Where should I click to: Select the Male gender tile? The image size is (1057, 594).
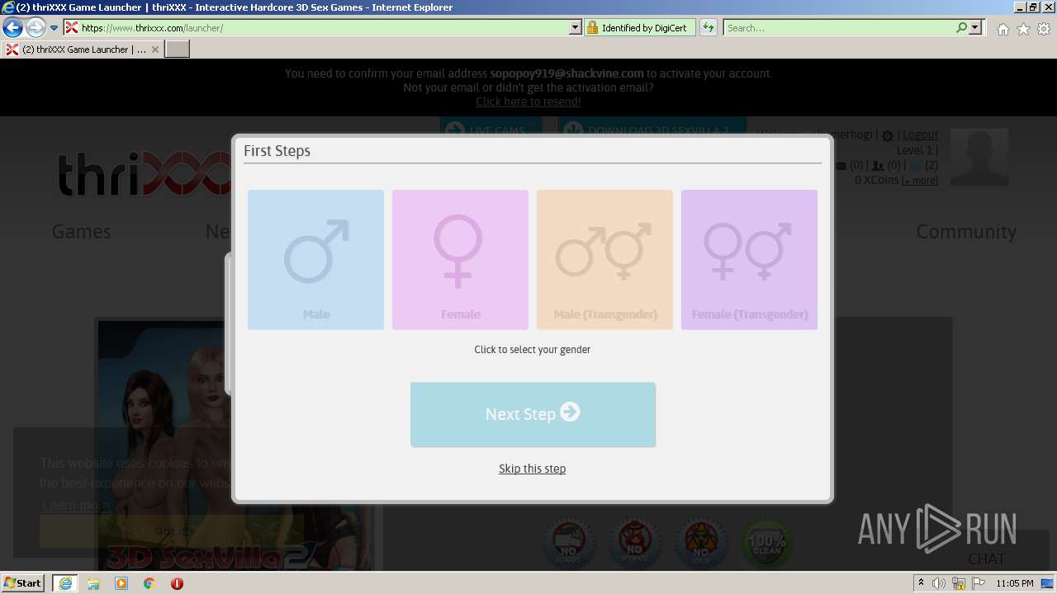pyautogui.click(x=315, y=260)
